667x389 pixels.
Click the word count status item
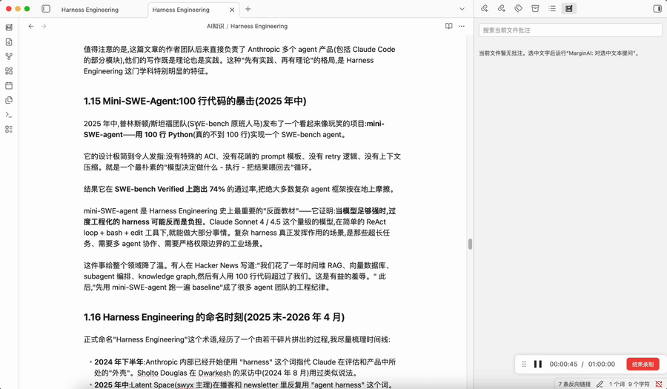tap(617, 384)
